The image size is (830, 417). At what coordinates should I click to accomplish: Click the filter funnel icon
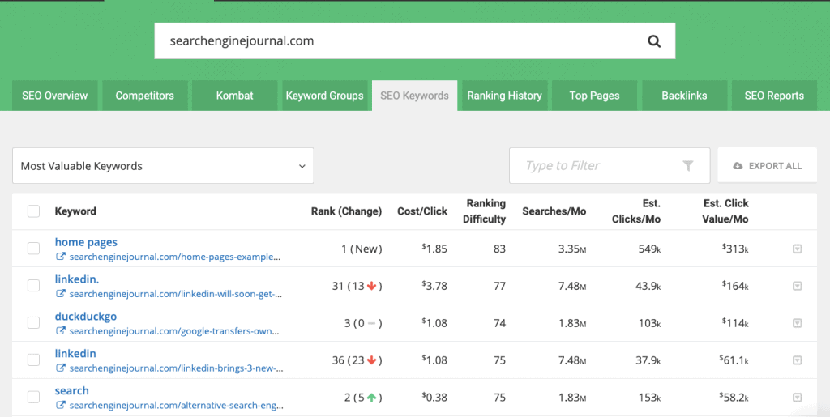tap(687, 166)
